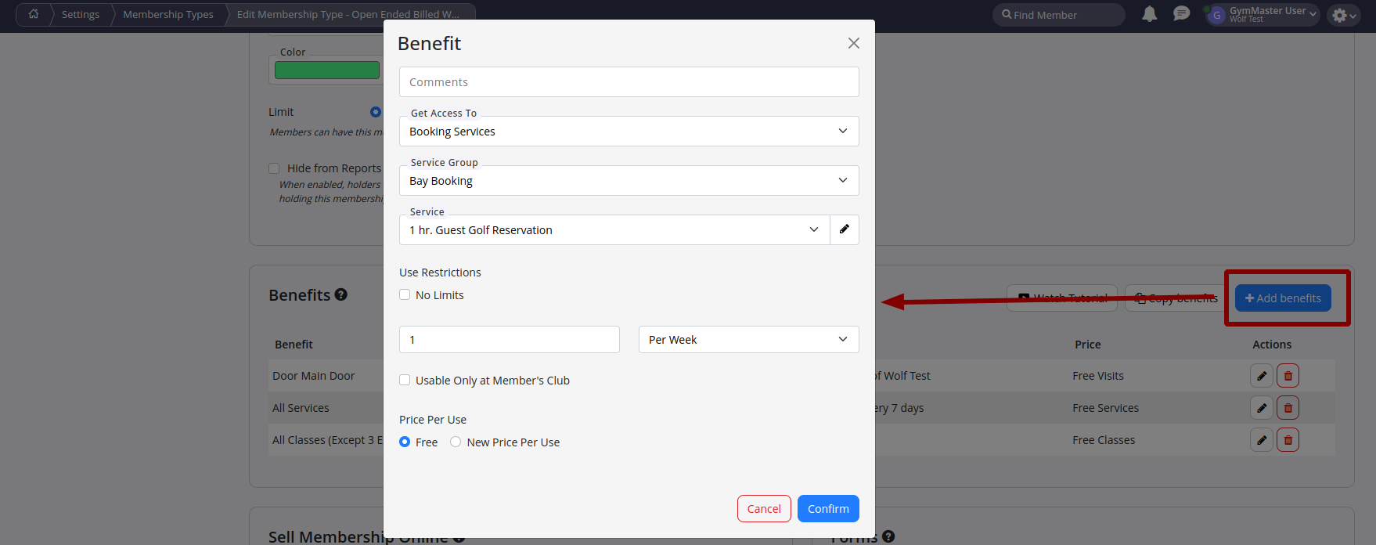
Task: Click the home icon in breadcrumb
Action: pyautogui.click(x=33, y=14)
